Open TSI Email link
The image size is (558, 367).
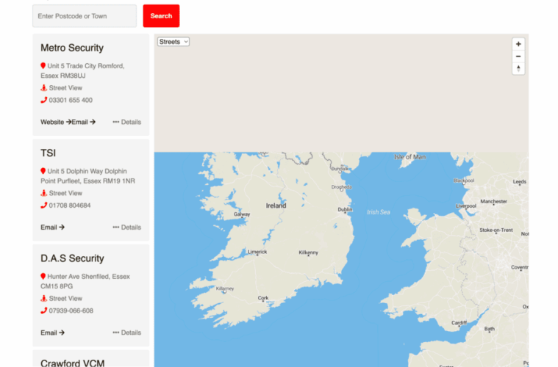coord(52,227)
